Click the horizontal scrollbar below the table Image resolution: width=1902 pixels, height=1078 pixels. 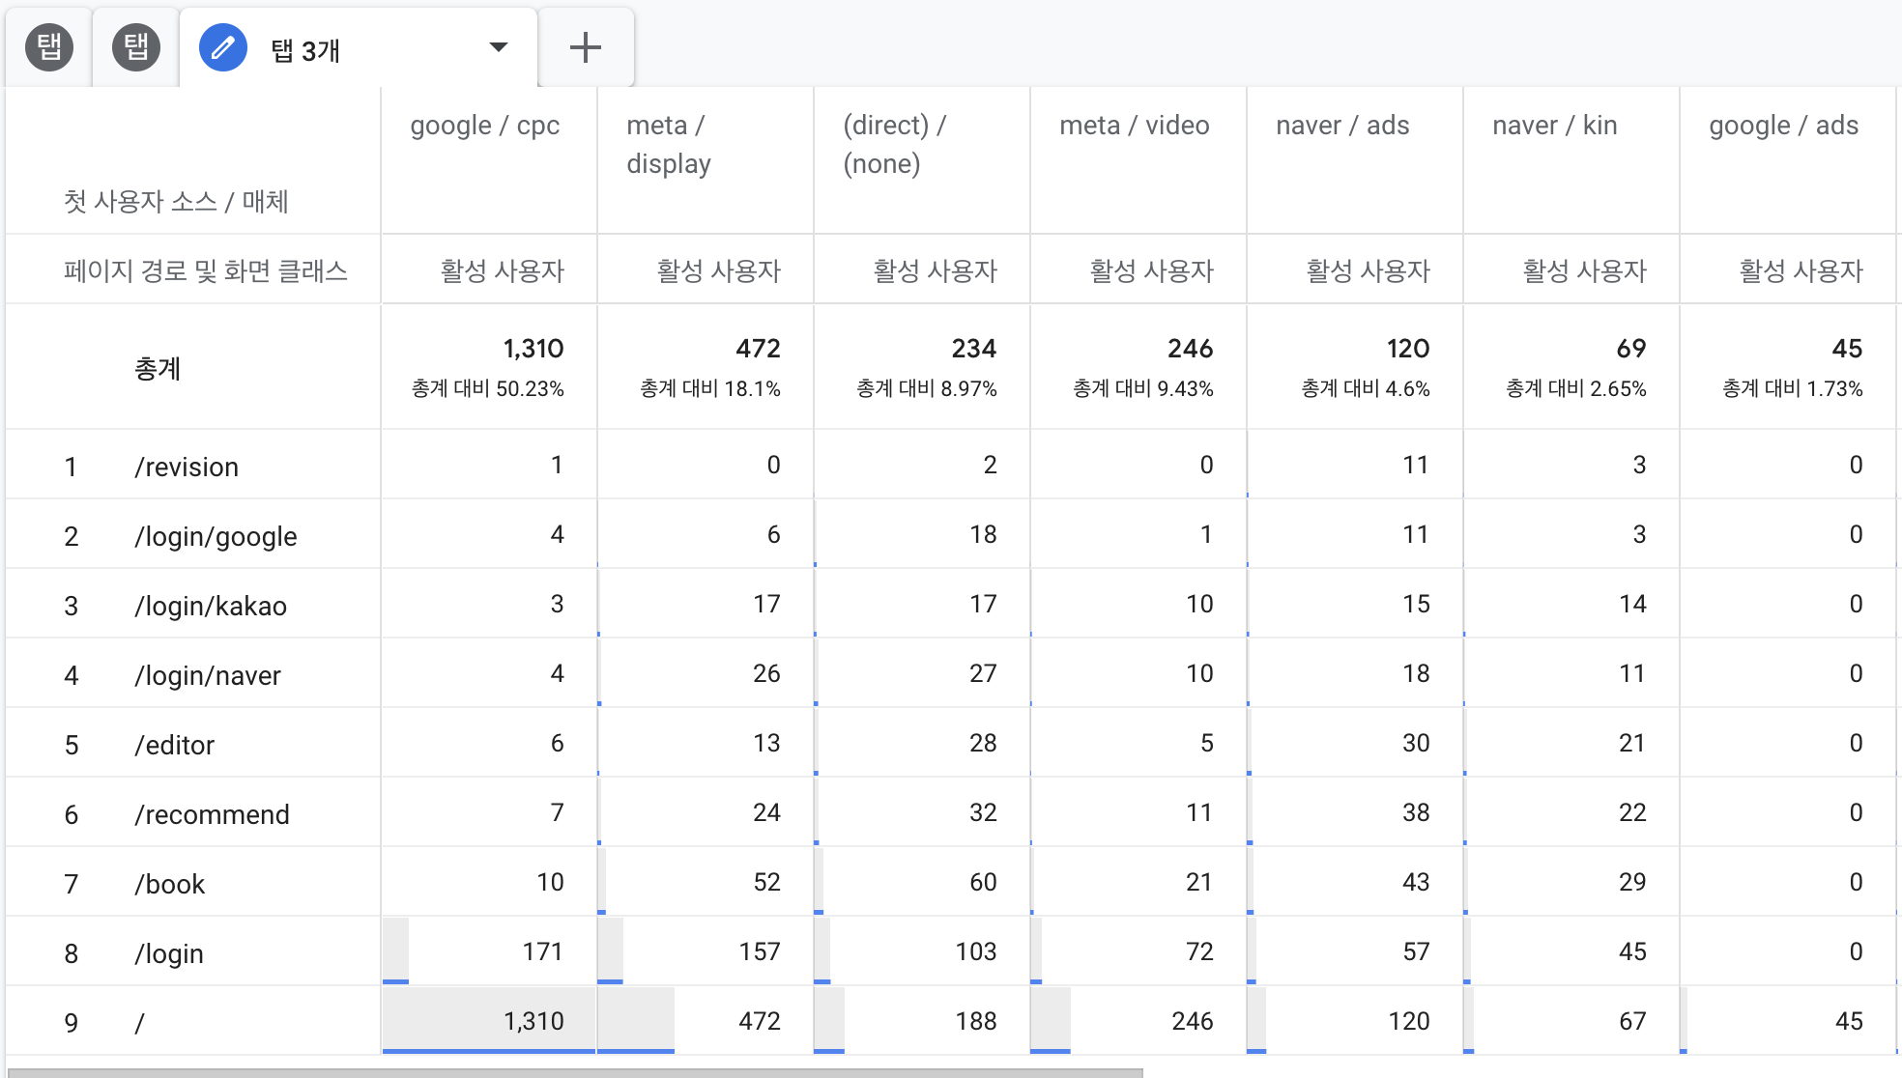tap(574, 1072)
